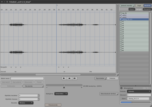The image size is (152, 107).
Task: Click the a8 element icon
Action: (121, 36)
